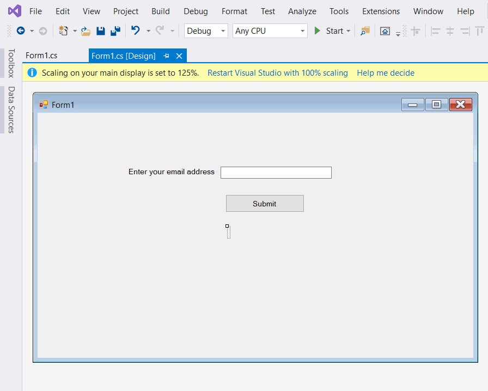The height and width of the screenshot is (391, 488).
Task: Open the Redo history dropdown arrow
Action: coord(173,31)
